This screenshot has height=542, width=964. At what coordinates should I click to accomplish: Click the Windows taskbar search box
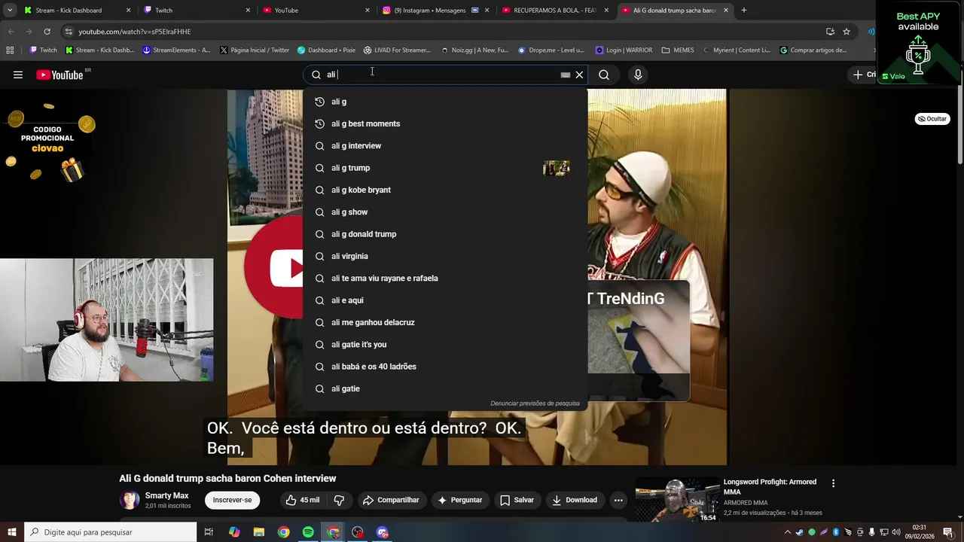click(110, 532)
